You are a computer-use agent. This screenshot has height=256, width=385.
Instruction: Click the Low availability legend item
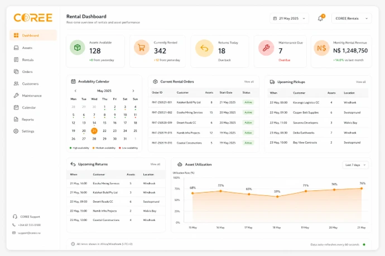(128, 148)
